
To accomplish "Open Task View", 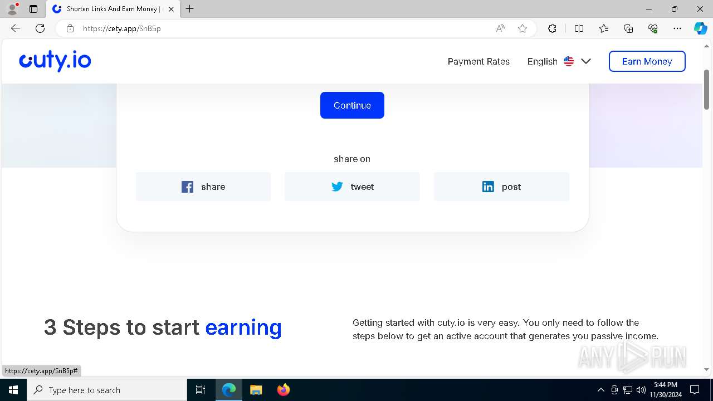I will point(201,390).
